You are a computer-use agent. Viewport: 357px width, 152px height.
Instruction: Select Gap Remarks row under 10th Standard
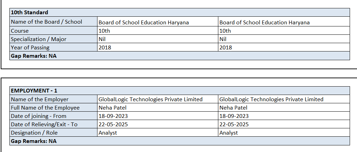(x=34, y=56)
